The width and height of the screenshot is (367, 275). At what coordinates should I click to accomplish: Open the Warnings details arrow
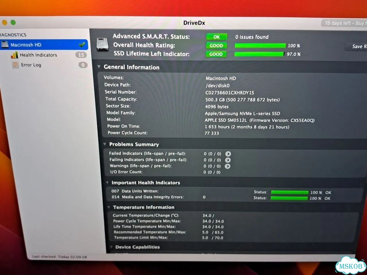227,166
